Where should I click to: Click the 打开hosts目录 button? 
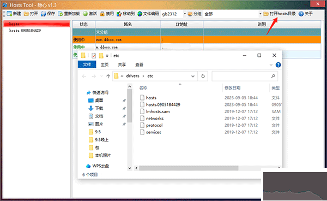coord(280,14)
